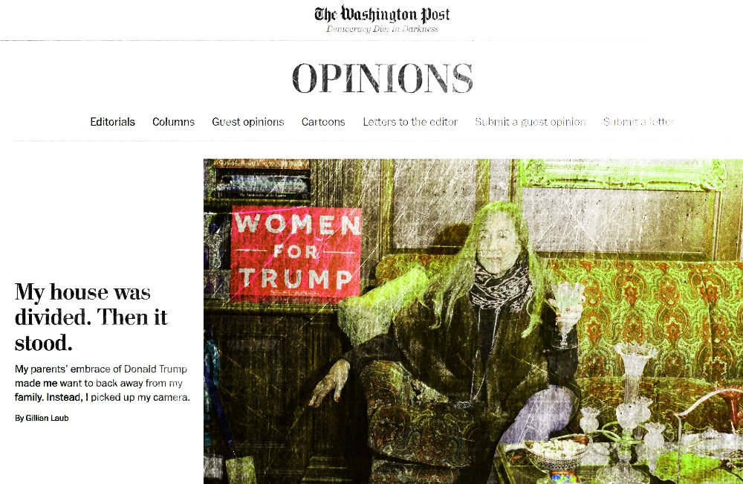Click the Women for Trump sign in the photo
Viewport: 743px width, 484px height.
[x=296, y=254]
